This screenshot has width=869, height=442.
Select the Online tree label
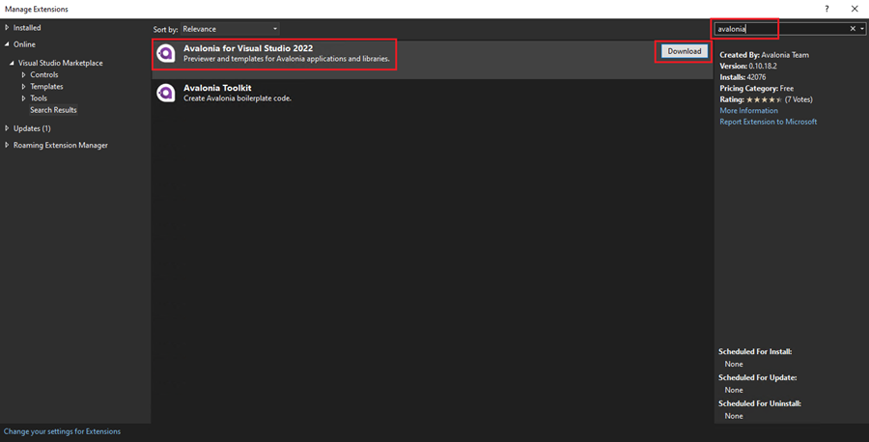[x=24, y=44]
